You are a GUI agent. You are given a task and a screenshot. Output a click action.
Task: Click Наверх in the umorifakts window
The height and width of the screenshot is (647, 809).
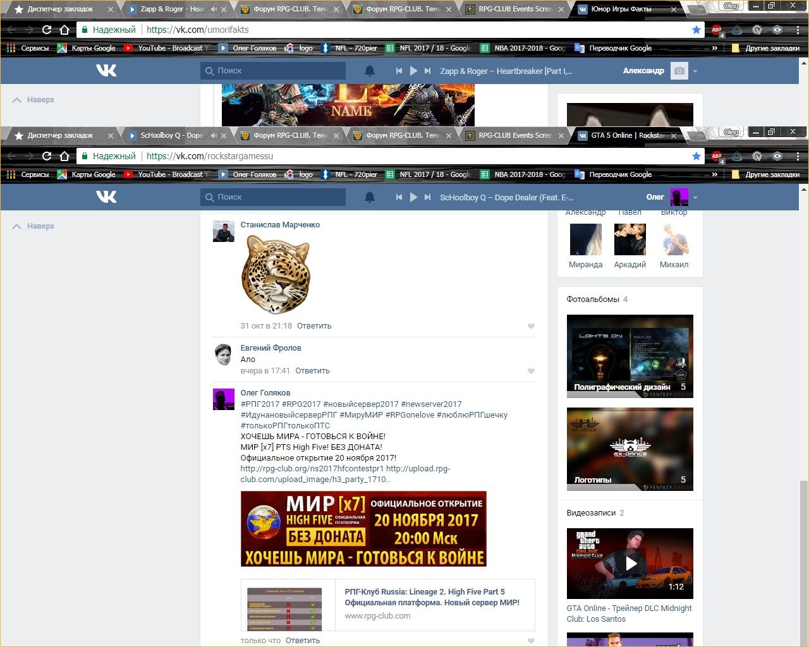[x=33, y=100]
